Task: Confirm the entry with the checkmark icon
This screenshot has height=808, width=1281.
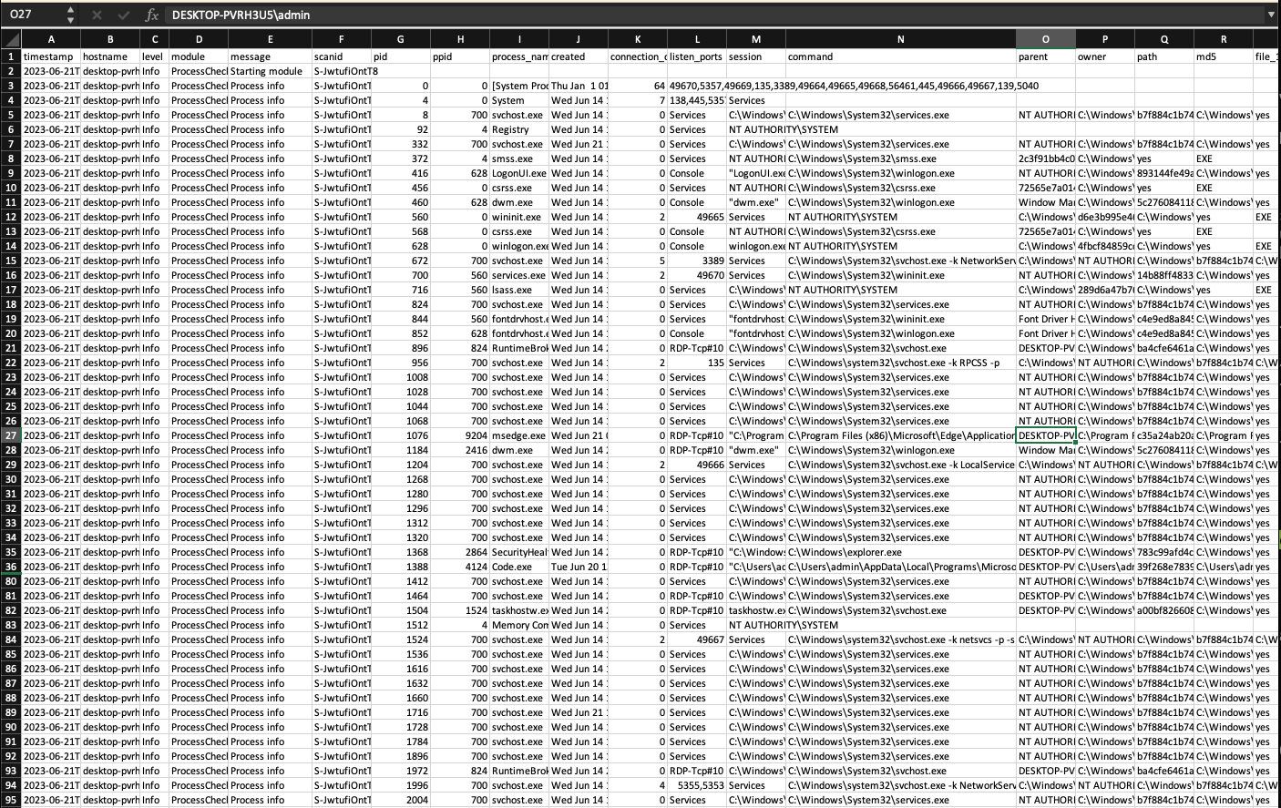Action: click(x=123, y=15)
